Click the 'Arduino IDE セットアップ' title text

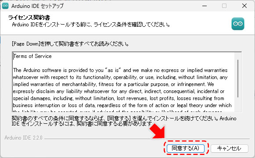click(x=37, y=6)
